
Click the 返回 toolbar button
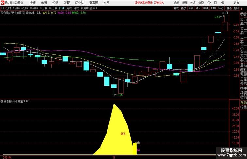[236, 8]
